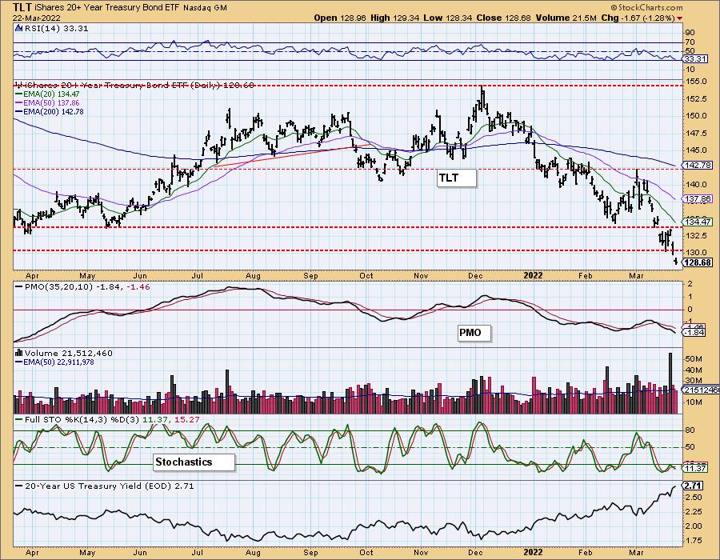Click the RSI(14) indicator icon
Viewport: 720px width, 560px height.
19,28
